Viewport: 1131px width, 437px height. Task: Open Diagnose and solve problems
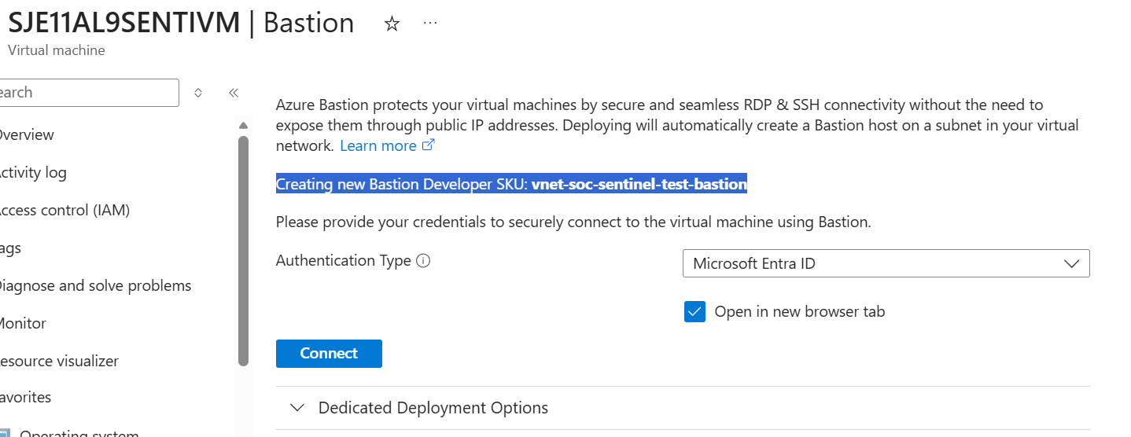point(94,286)
